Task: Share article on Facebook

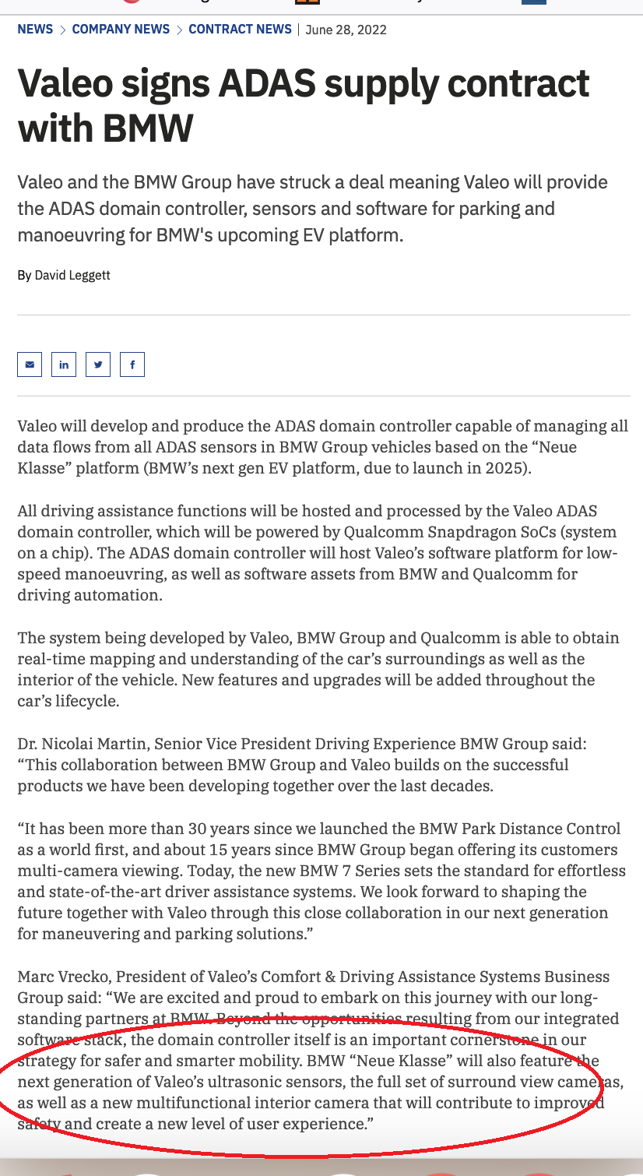Action: pos(132,364)
